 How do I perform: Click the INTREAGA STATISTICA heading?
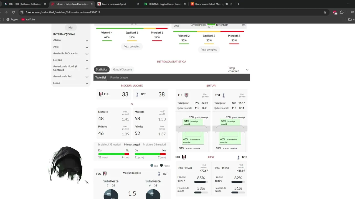(172, 62)
